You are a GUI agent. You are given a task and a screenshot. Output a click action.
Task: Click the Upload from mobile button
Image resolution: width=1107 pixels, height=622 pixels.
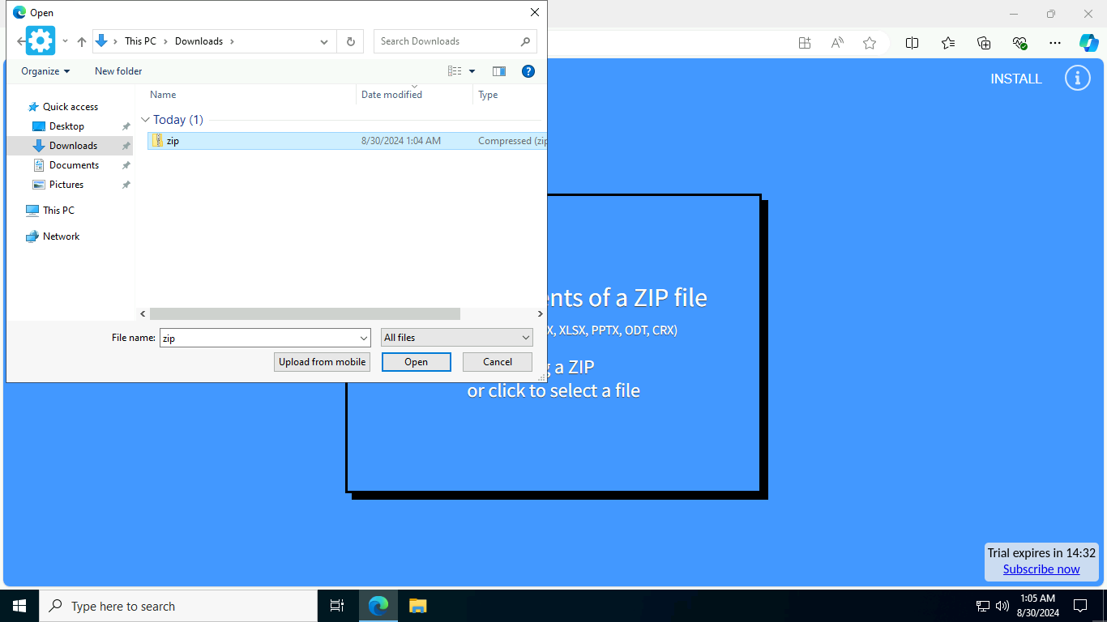pyautogui.click(x=322, y=362)
